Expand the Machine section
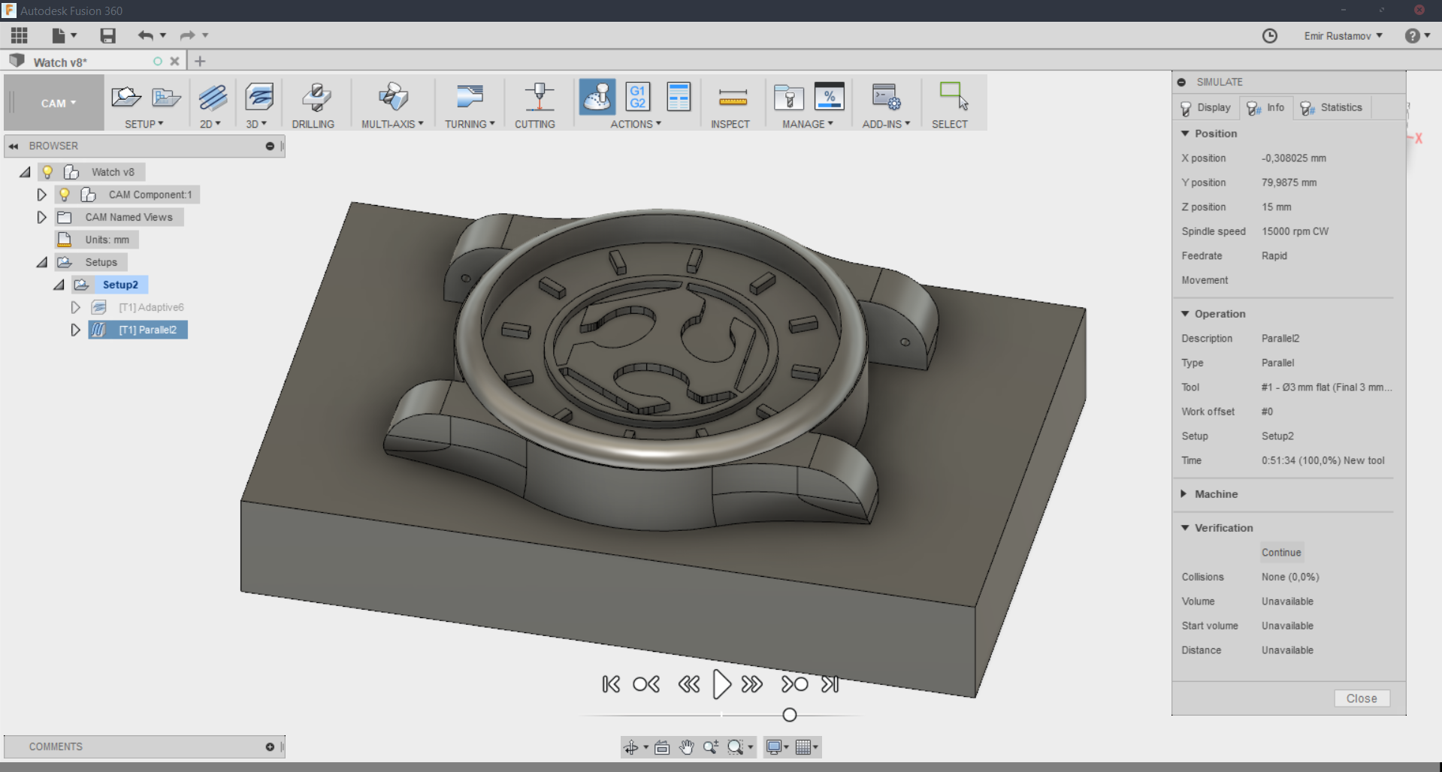 [1185, 494]
